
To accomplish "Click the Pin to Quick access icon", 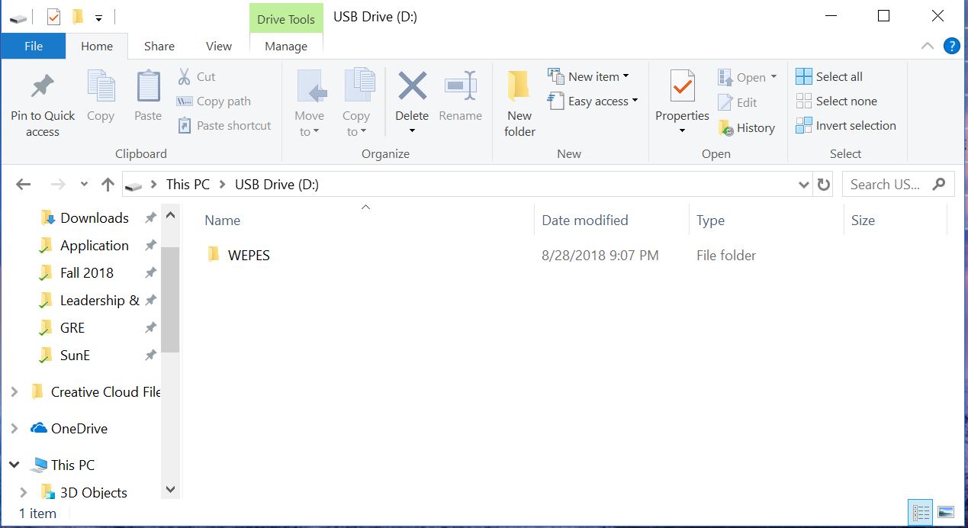I will [x=43, y=87].
